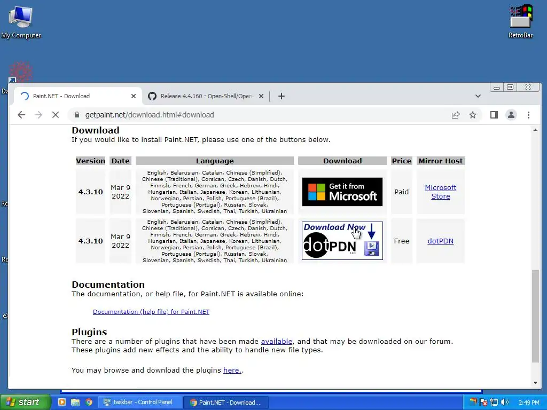Click the Language column header

pyautogui.click(x=215, y=161)
